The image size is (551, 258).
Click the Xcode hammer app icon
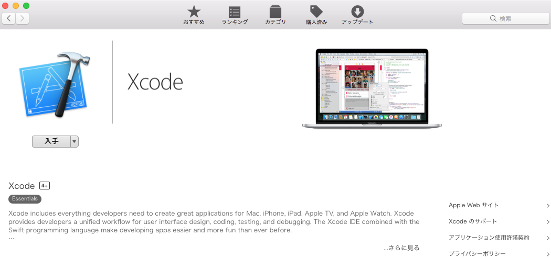click(55, 85)
